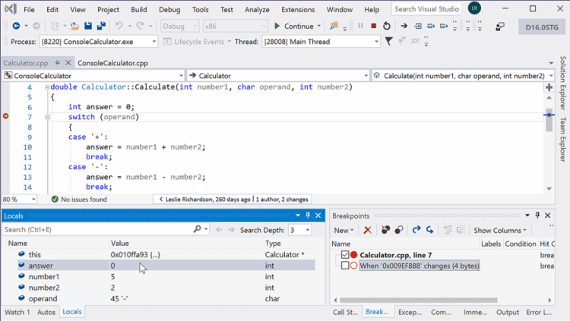Image resolution: width=570 pixels, height=321 pixels.
Task: Click the D16.0STG button
Action: click(542, 27)
